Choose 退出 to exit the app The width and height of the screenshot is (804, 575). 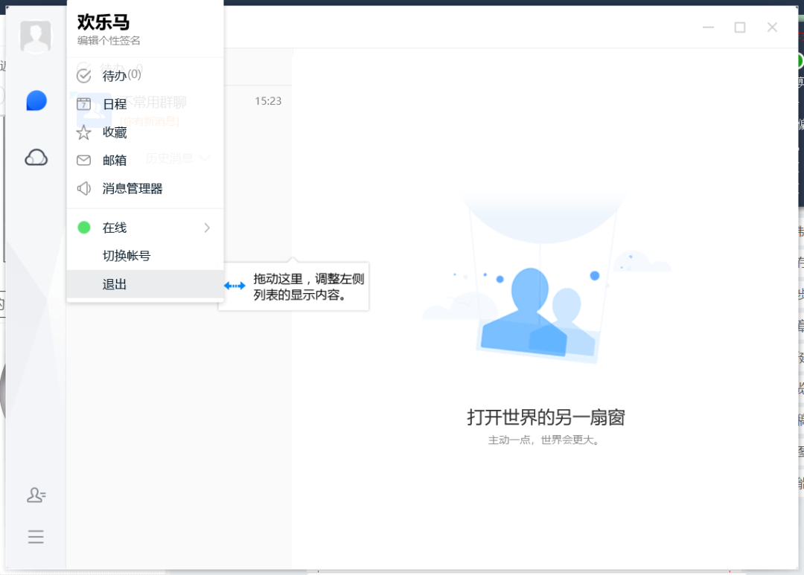click(x=145, y=284)
